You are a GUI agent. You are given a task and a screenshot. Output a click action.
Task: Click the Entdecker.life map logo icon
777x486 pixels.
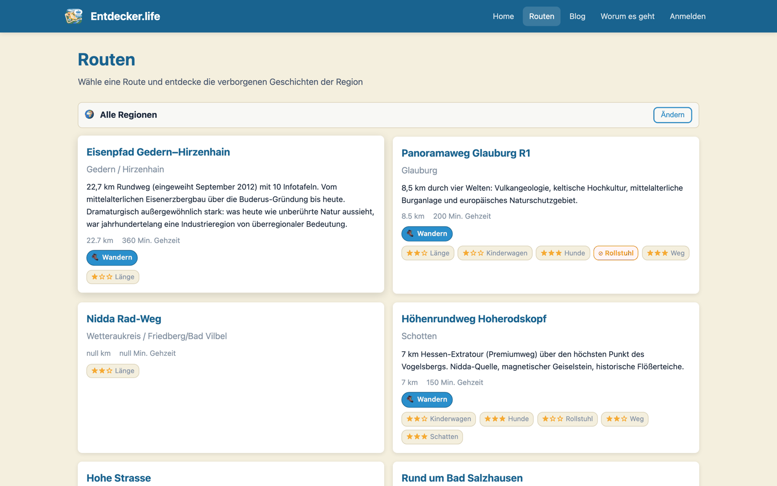pos(74,16)
